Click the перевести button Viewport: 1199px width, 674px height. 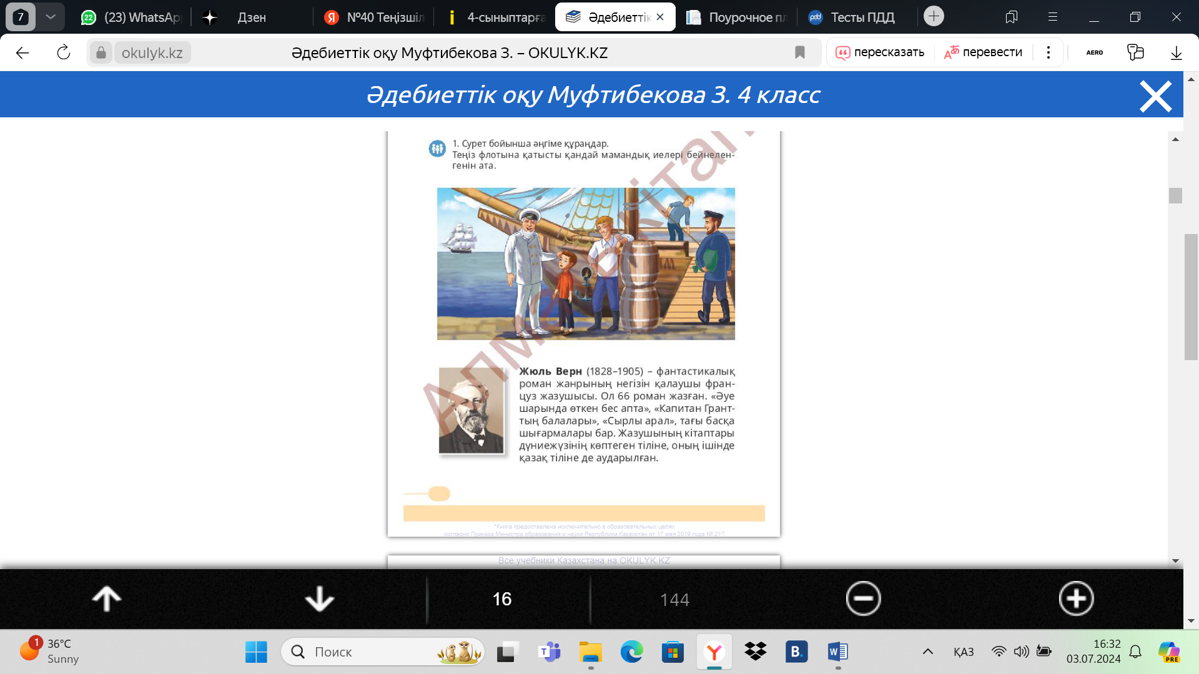(984, 52)
